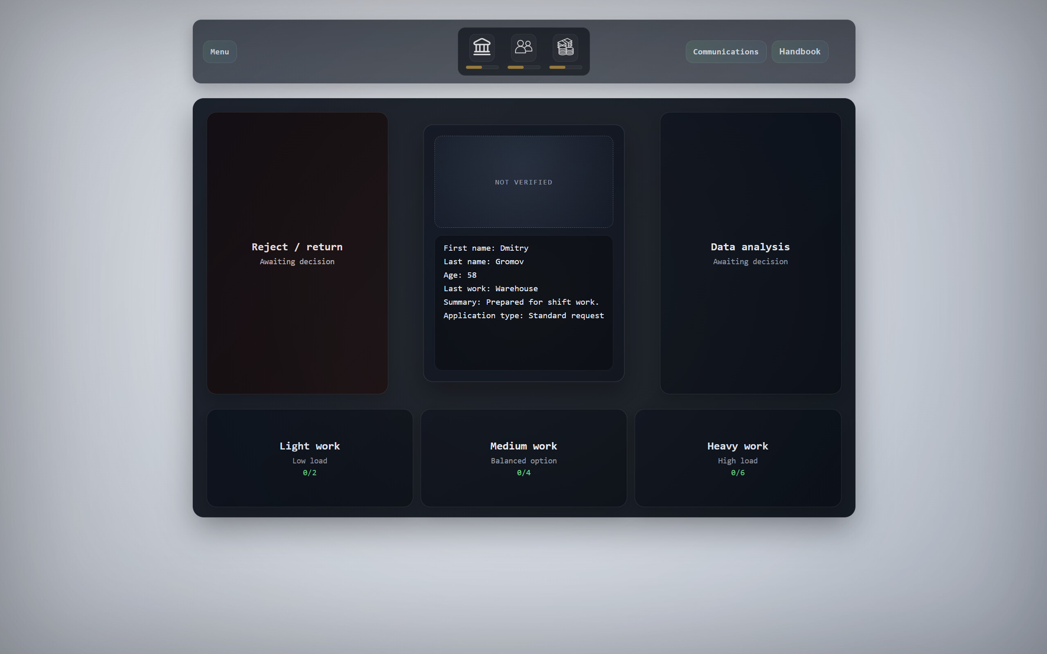Open the Communications panel
The image size is (1047, 654).
(x=725, y=52)
